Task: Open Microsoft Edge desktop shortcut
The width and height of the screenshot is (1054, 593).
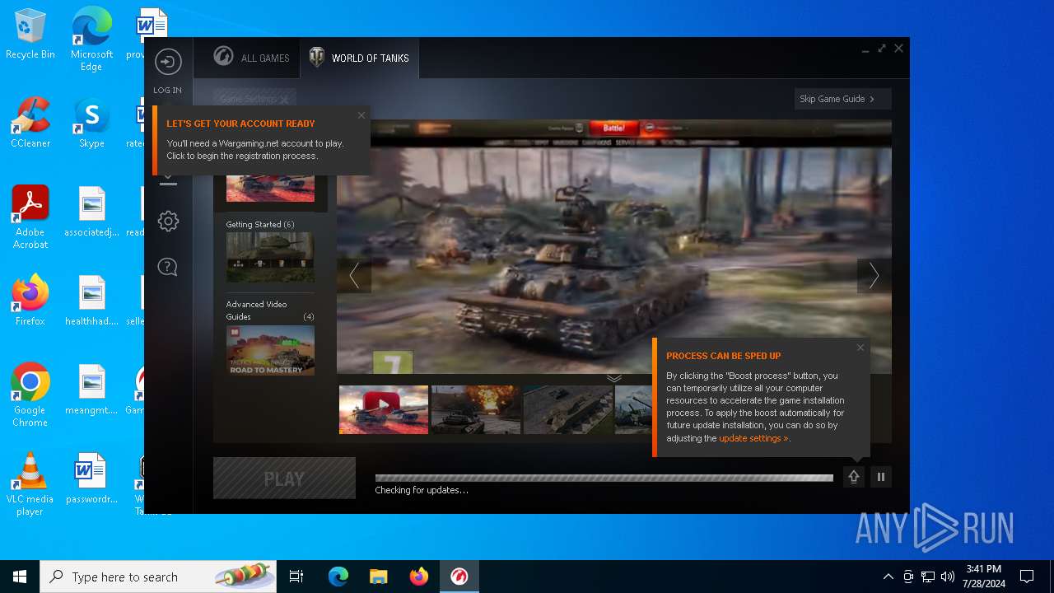Action: tap(91, 40)
